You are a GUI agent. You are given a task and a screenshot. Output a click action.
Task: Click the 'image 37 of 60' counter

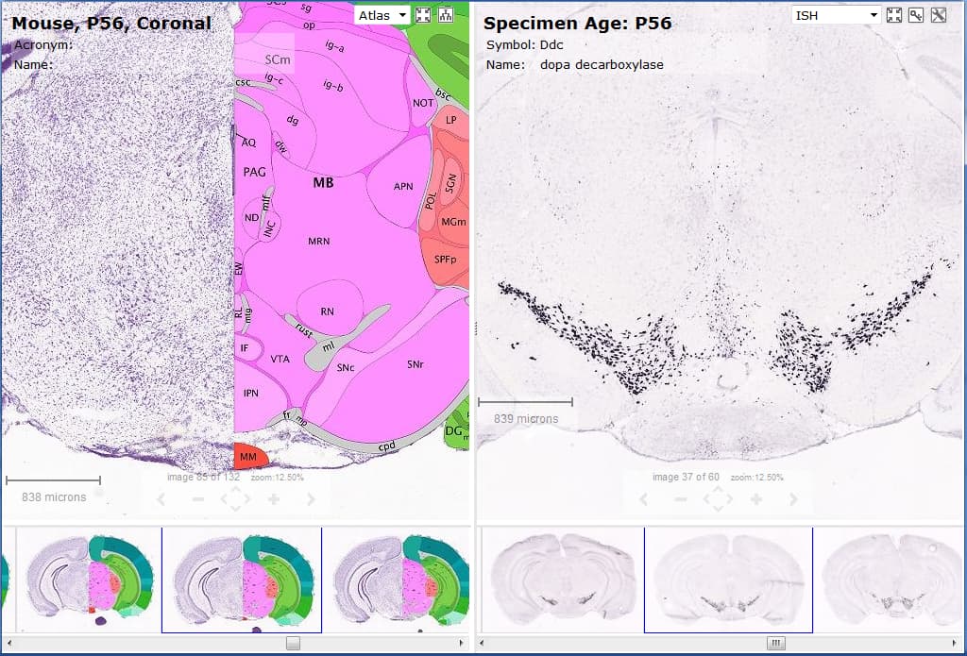[x=686, y=478]
